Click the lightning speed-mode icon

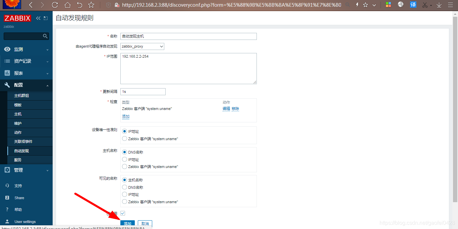[357, 5]
